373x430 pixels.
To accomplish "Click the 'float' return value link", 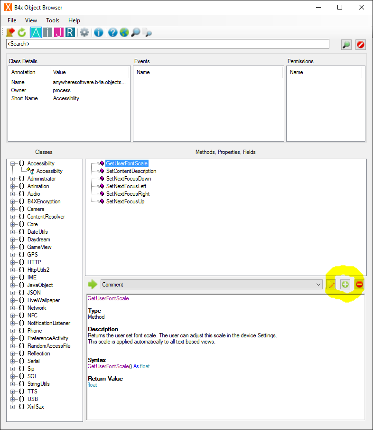I will click(92, 385).
